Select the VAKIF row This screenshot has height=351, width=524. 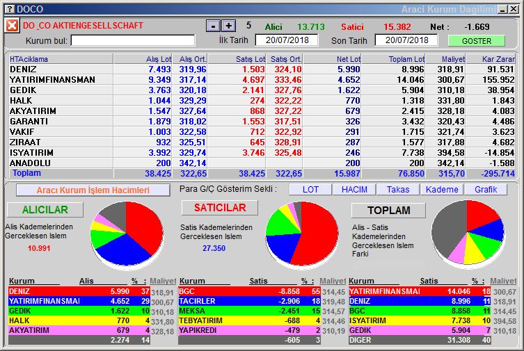pyautogui.click(x=262, y=131)
